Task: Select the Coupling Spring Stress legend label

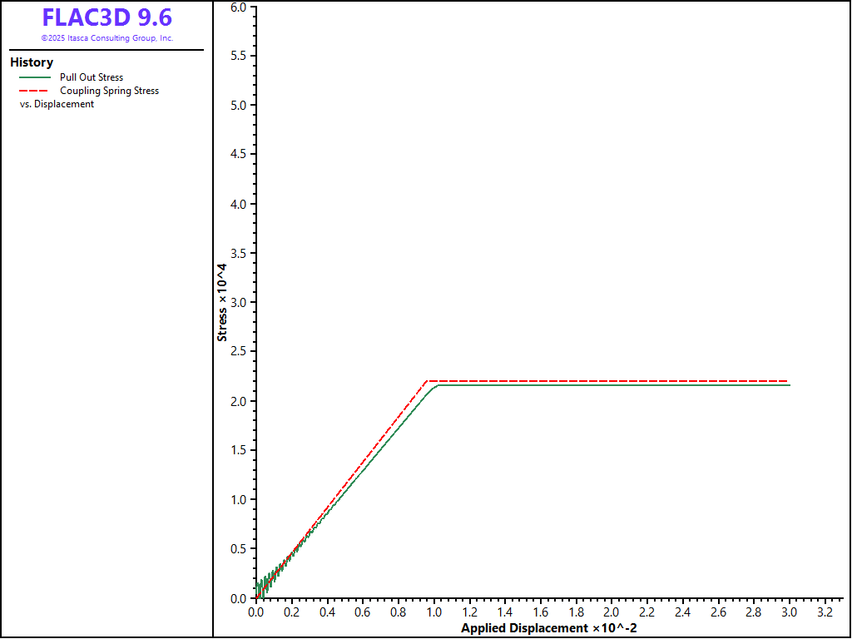Action: click(109, 91)
